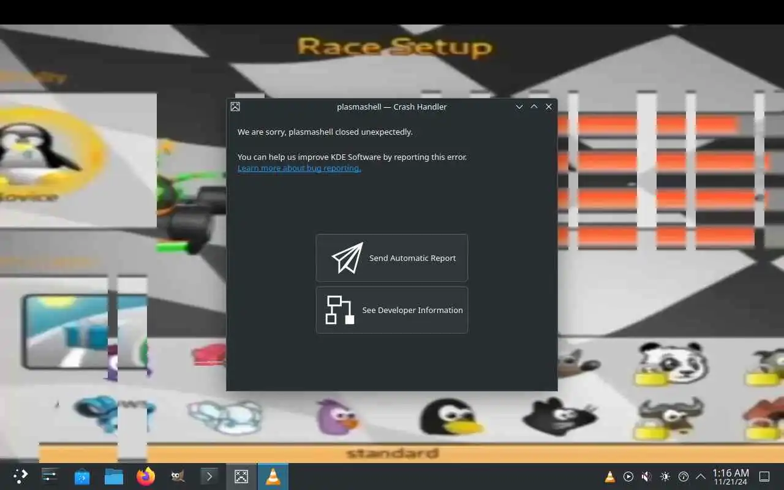The height and width of the screenshot is (490, 784).
Task: Click the 'plasmashell — Crash Handler' title text
Action: click(x=392, y=107)
